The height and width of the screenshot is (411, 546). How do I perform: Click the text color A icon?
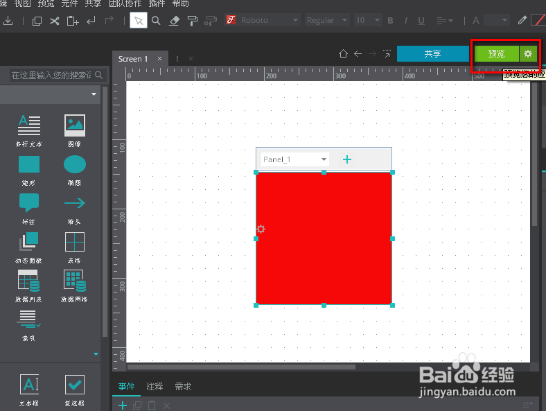[x=475, y=21]
